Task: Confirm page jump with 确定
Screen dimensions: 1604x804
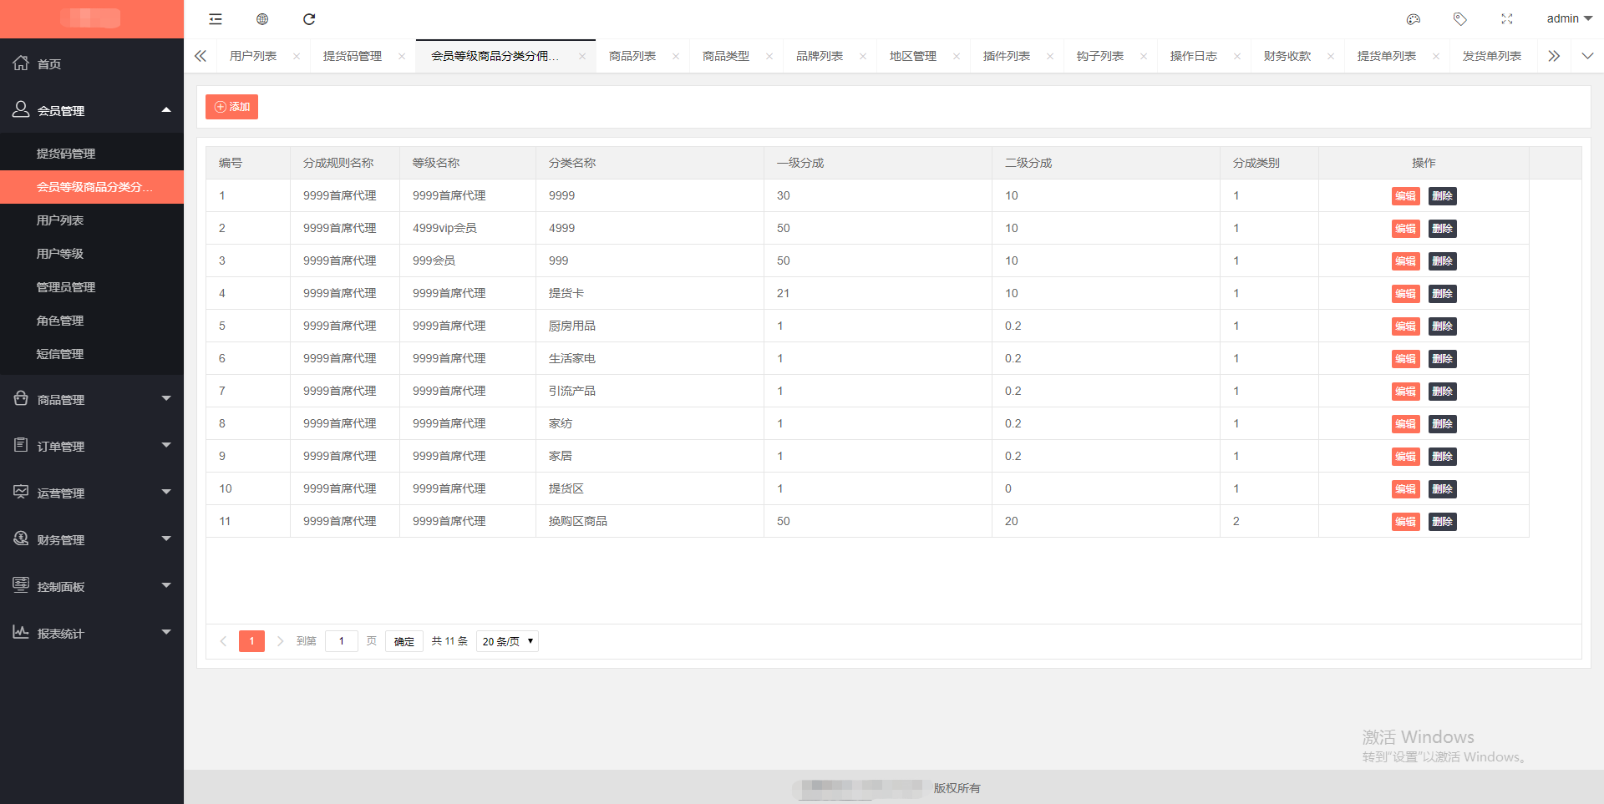Action: [x=404, y=641]
